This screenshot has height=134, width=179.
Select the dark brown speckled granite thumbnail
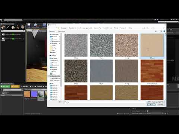[76, 71]
